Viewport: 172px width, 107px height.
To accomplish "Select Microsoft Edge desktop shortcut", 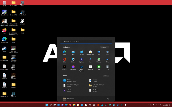I will tap(4, 40).
